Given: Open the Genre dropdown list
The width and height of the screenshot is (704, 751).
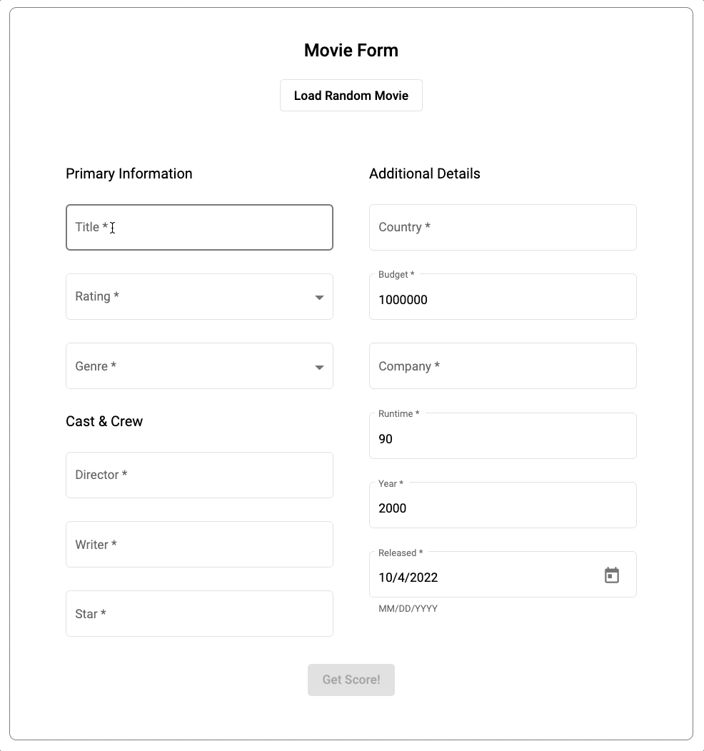Looking at the screenshot, I should tap(199, 366).
